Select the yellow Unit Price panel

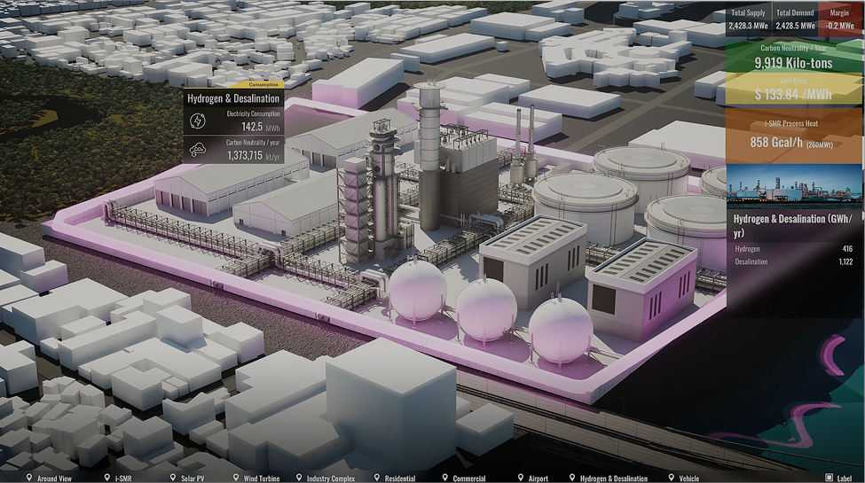pyautogui.click(x=794, y=90)
